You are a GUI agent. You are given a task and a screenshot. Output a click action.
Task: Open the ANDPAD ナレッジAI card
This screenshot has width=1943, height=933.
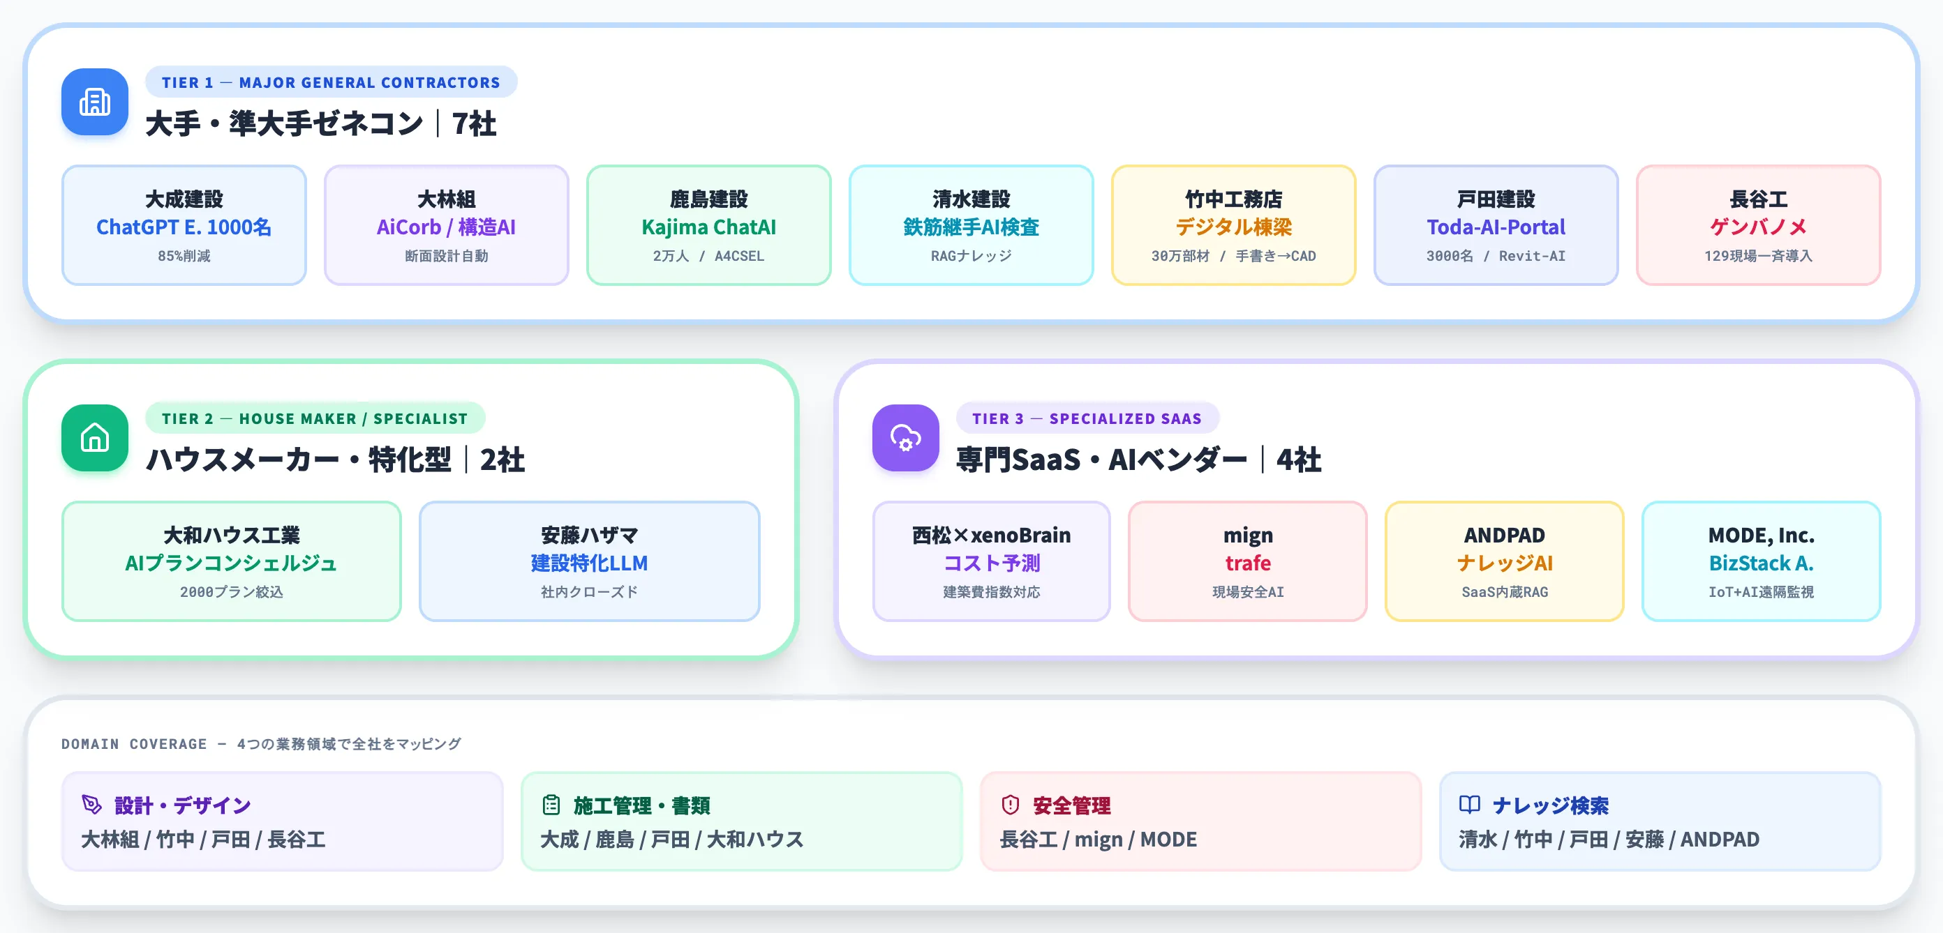[1505, 561]
